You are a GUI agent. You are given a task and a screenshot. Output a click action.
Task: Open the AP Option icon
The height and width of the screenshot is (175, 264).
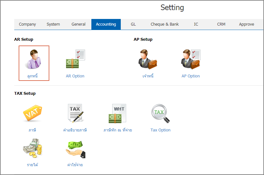click(x=191, y=59)
